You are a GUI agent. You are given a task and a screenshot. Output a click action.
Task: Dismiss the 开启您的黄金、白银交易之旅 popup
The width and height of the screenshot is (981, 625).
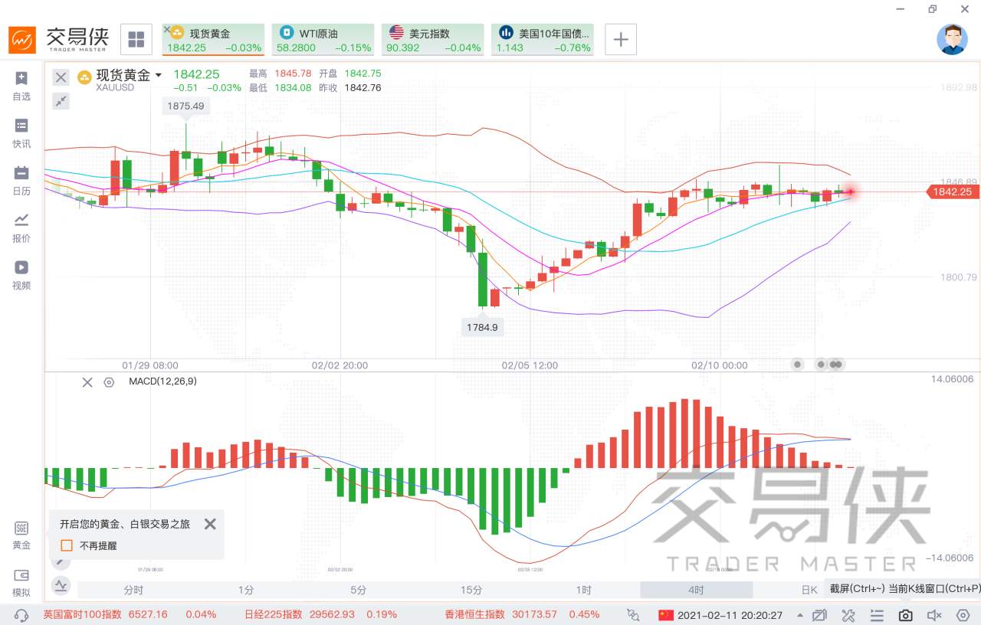[210, 524]
